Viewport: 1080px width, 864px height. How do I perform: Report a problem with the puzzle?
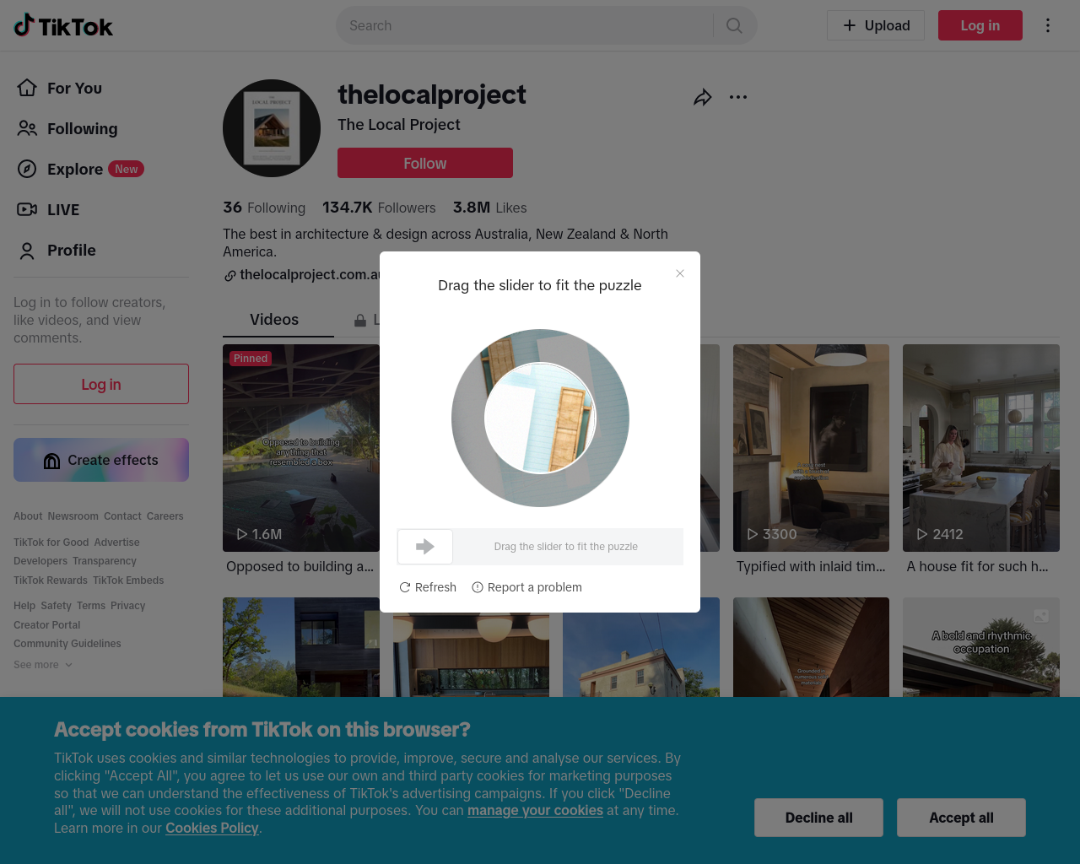(x=526, y=587)
